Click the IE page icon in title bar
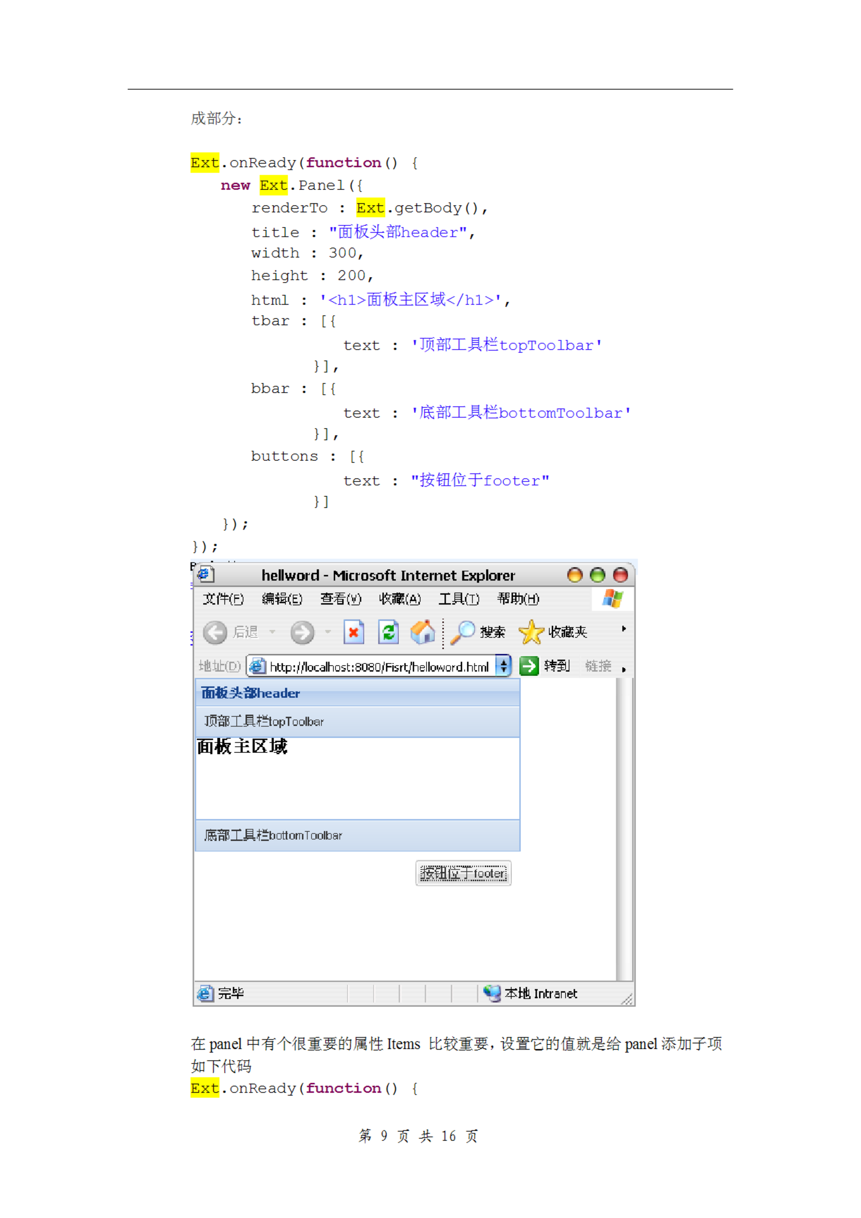861x1218 pixels. pyautogui.click(x=205, y=574)
